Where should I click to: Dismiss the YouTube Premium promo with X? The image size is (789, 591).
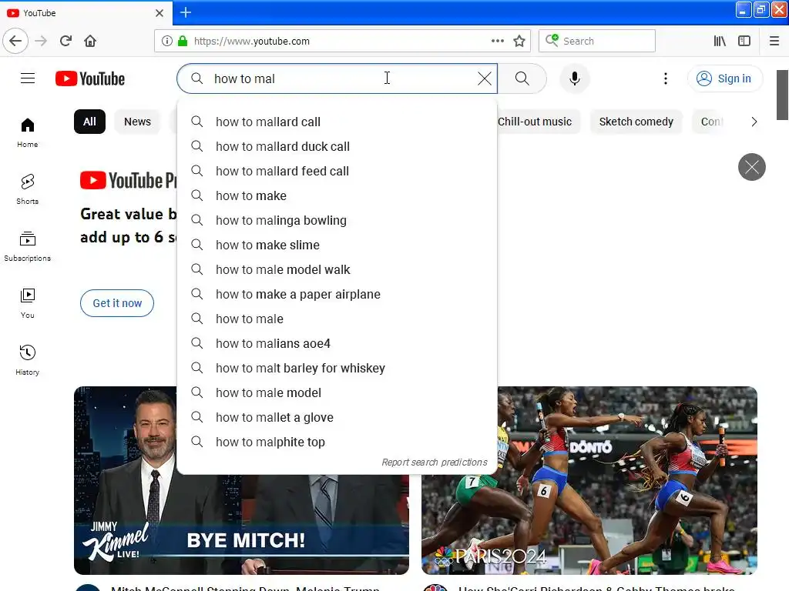[x=752, y=167]
